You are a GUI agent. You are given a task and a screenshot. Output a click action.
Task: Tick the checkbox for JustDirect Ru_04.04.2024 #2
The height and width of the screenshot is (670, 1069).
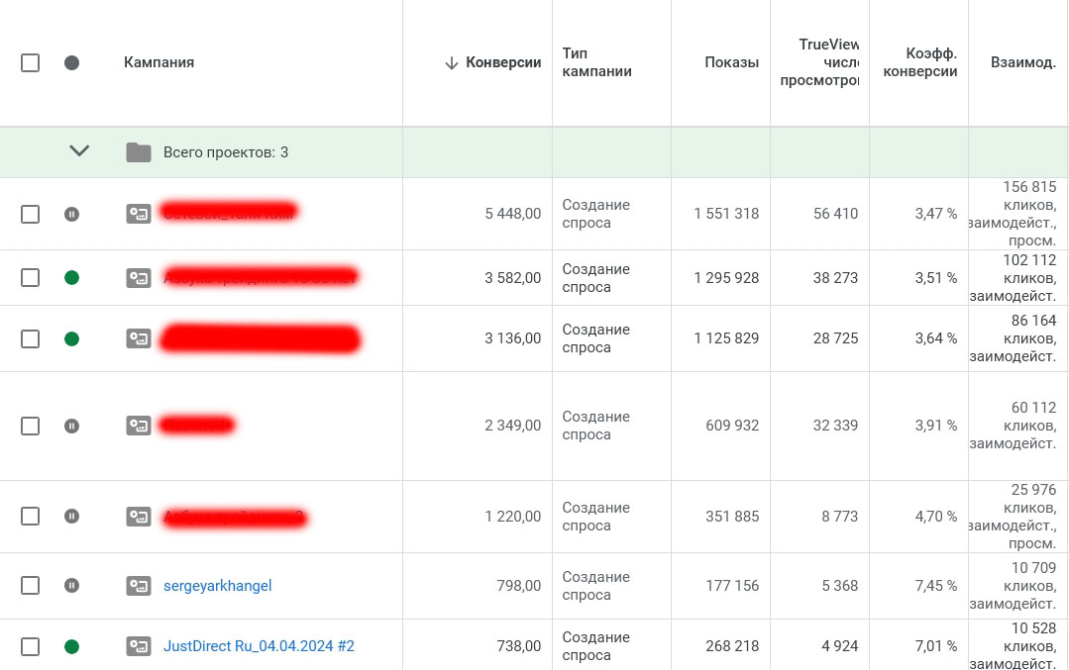click(30, 646)
